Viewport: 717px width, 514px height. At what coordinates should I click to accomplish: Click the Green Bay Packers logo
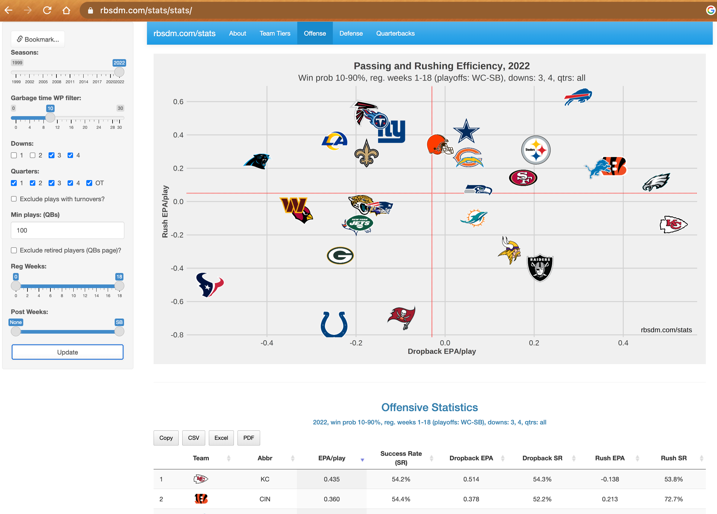click(340, 255)
